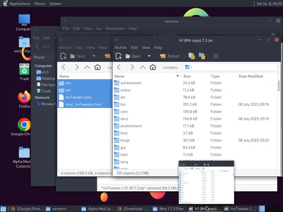This screenshot has width=283, height=212.
Task: Click Open in the b1 jar archive toolbar
Action: [133, 56]
